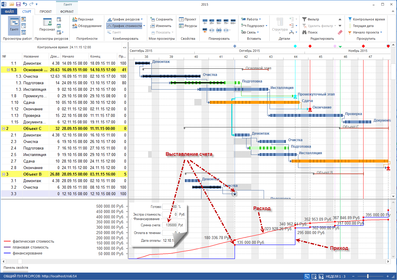
Task: Click the horizontal scrollbar thumb under legend
Action: (20, 261)
